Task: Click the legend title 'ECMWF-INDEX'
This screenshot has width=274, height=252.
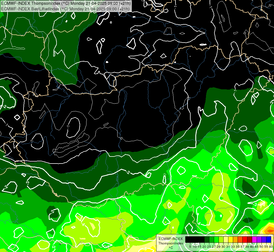Action: (171, 239)
